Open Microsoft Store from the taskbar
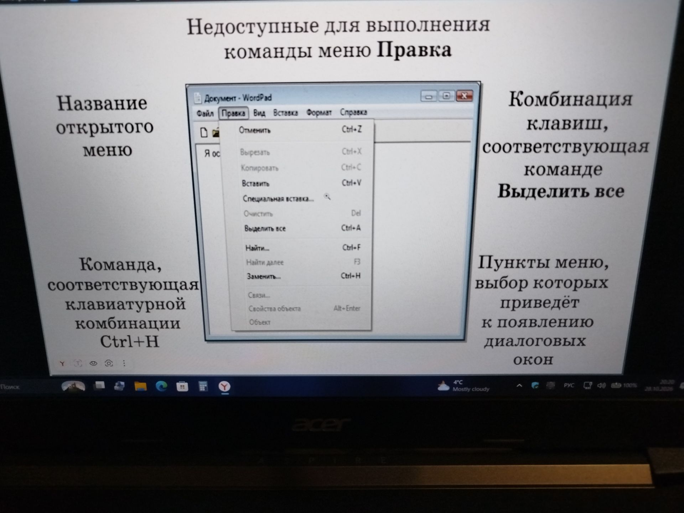Image resolution: width=684 pixels, height=513 pixels. (182, 387)
